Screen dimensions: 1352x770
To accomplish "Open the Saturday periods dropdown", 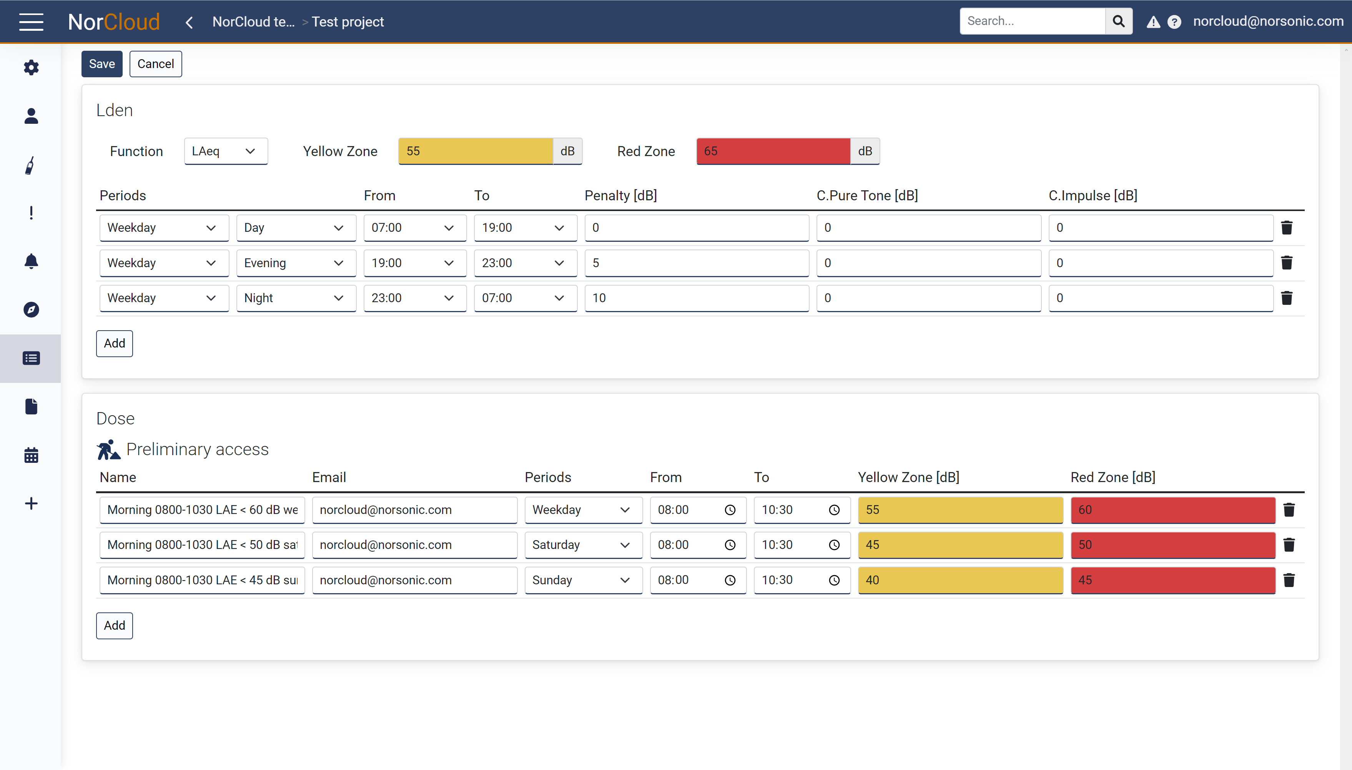I will [x=583, y=545].
